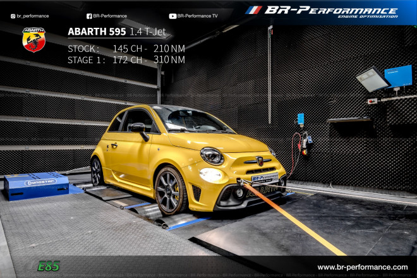Image resolution: width=417 pixels, height=278 pixels.
Task: Click the STOCK 145 CH 210 NM line
Action: (x=126, y=48)
